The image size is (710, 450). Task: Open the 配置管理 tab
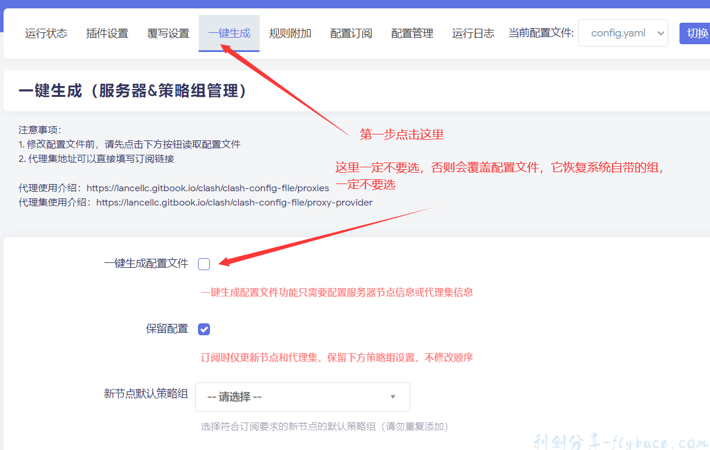point(412,33)
